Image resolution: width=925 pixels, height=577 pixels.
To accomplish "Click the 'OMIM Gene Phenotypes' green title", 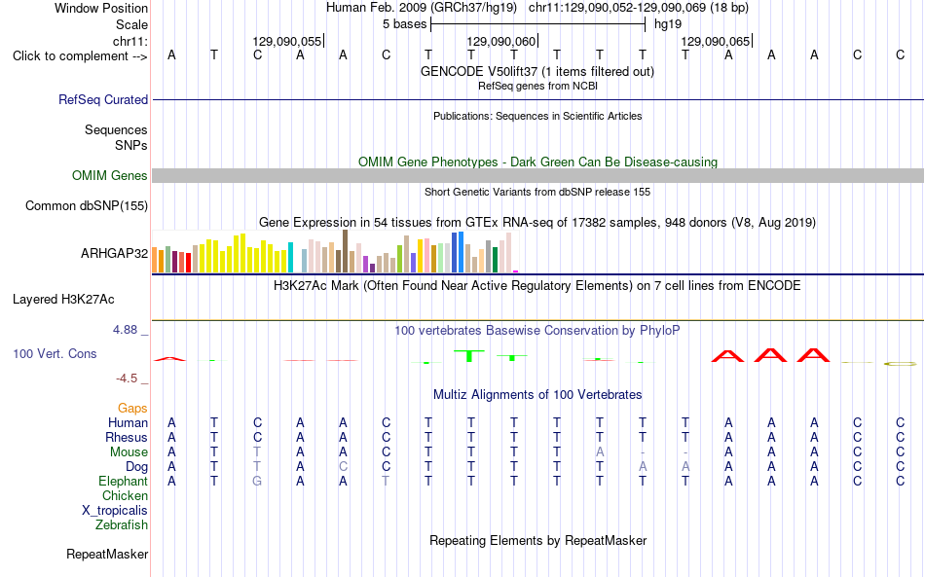I will (x=538, y=162).
